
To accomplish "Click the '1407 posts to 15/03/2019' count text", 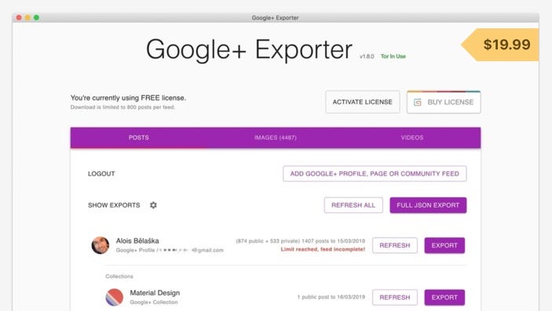I will click(334, 241).
